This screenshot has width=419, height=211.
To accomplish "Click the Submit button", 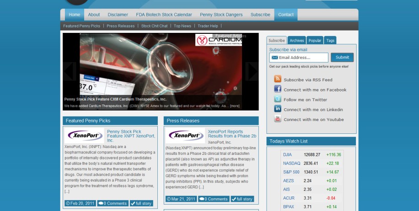I will [x=342, y=58].
